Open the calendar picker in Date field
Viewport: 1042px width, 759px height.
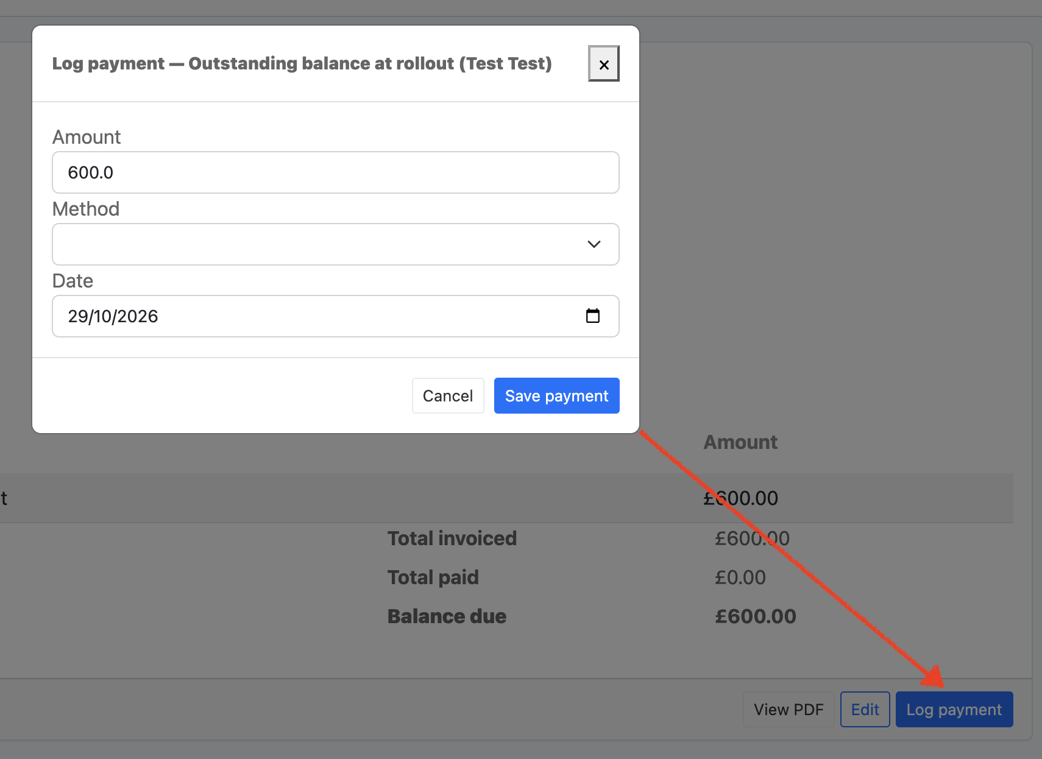[x=592, y=316]
